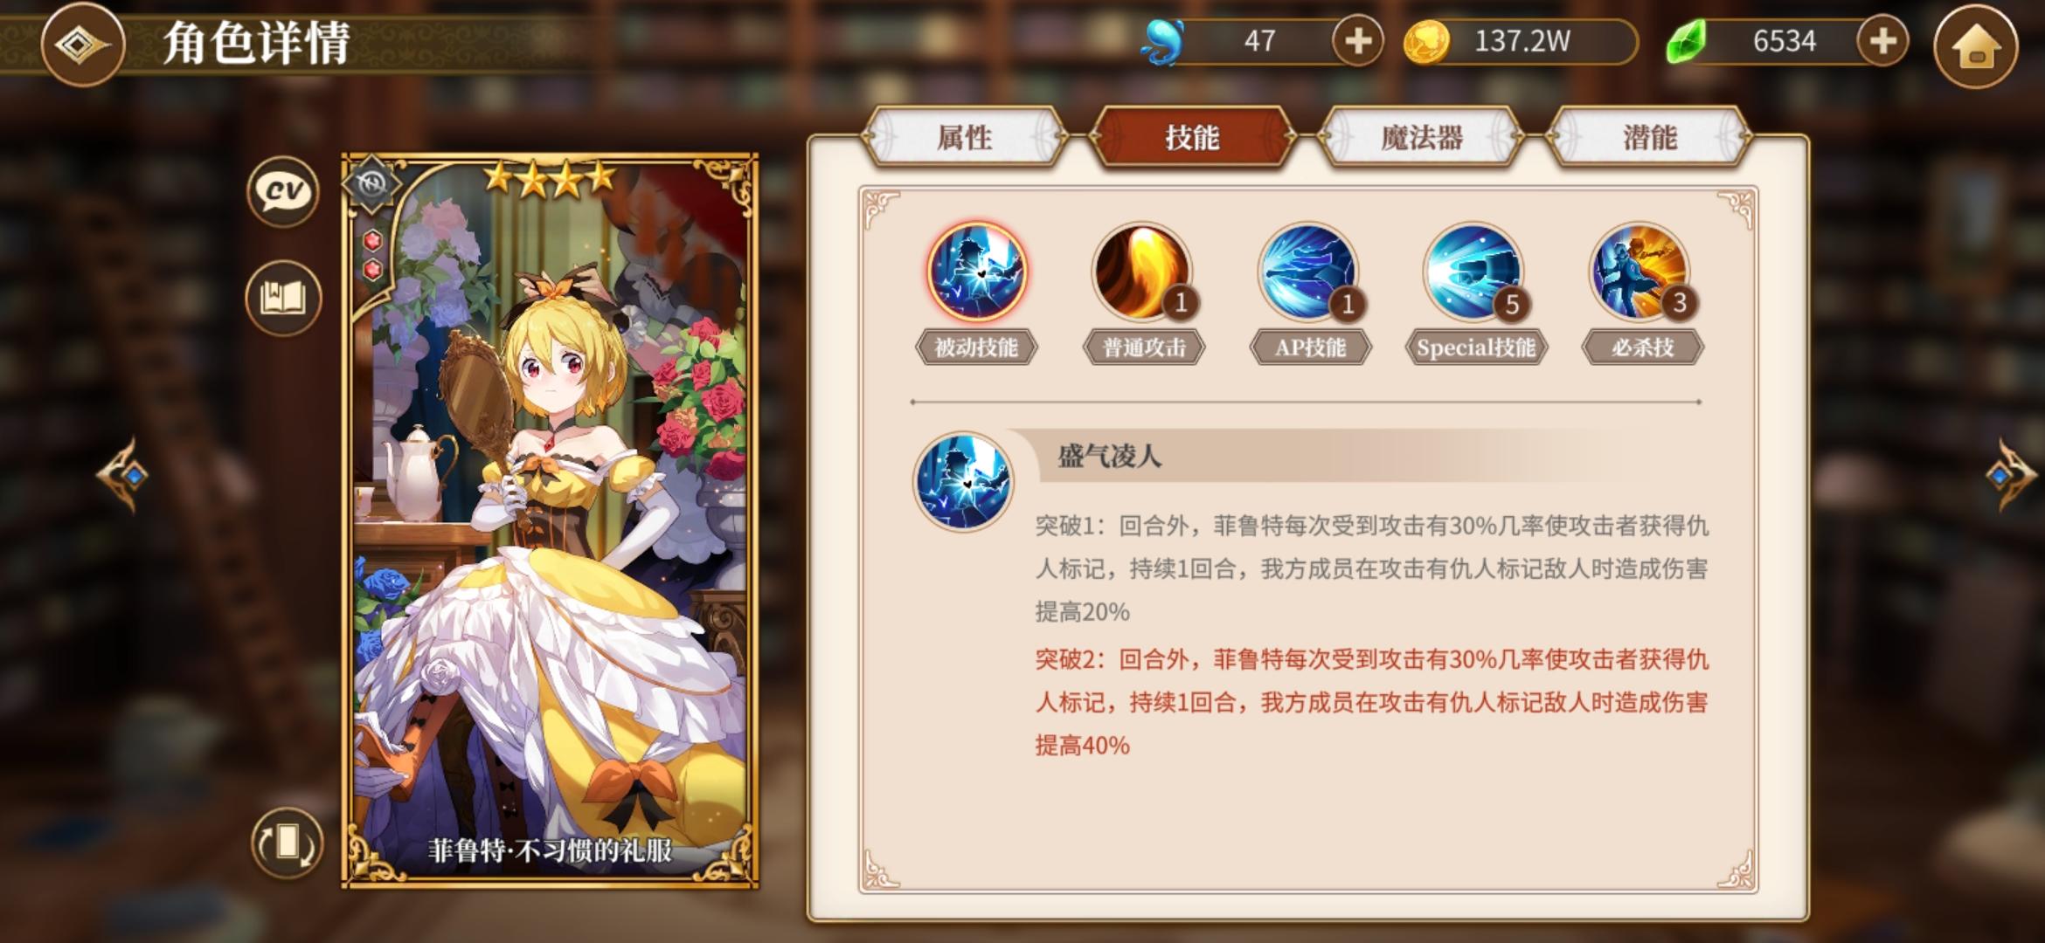Select the Special技能 skill icon
The width and height of the screenshot is (2045, 943).
click(1474, 271)
